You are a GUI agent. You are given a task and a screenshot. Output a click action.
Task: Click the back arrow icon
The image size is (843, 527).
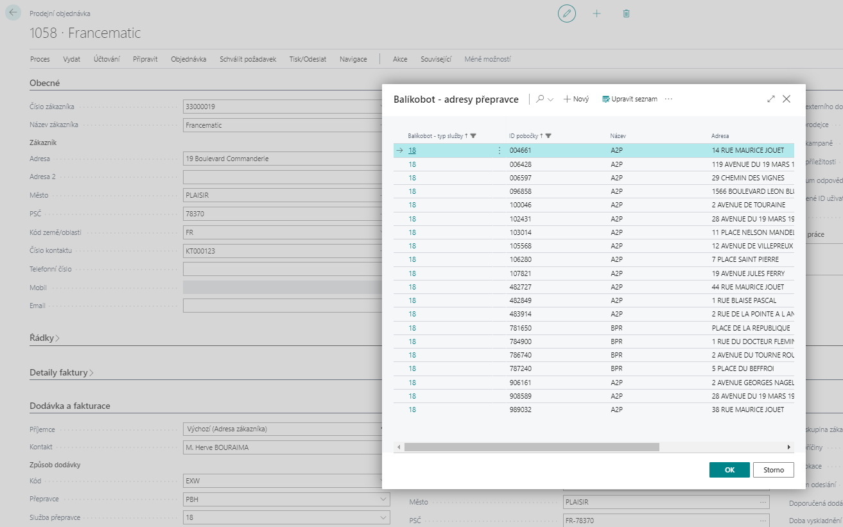tap(13, 13)
